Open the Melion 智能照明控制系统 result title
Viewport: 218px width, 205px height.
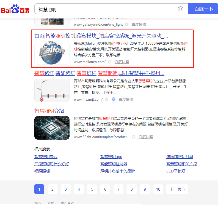[101, 36]
